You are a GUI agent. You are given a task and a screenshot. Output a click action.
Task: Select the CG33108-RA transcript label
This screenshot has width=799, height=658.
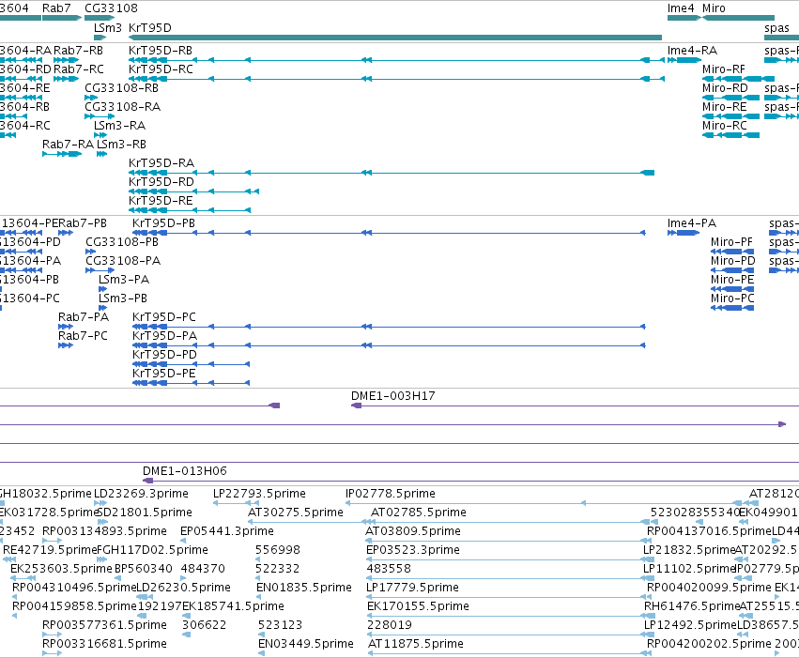pos(122,107)
